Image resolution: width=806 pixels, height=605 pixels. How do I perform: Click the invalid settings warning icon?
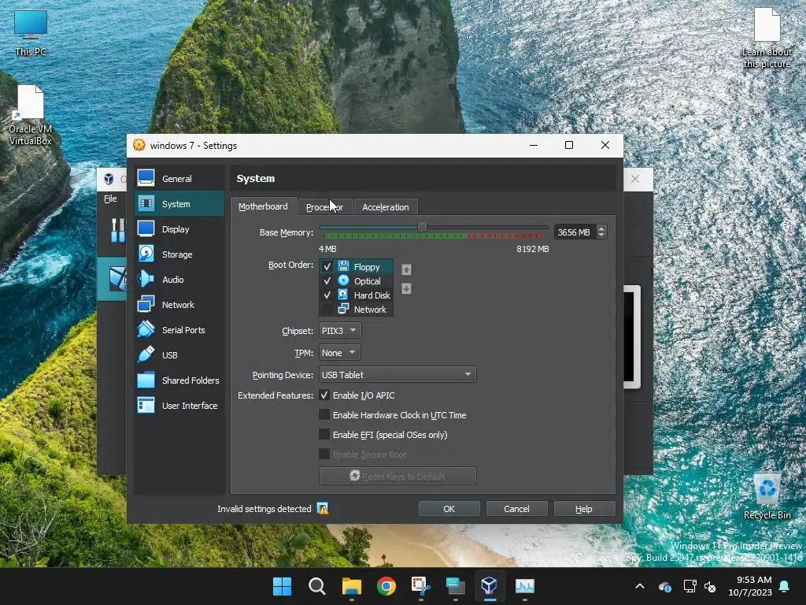click(x=323, y=509)
